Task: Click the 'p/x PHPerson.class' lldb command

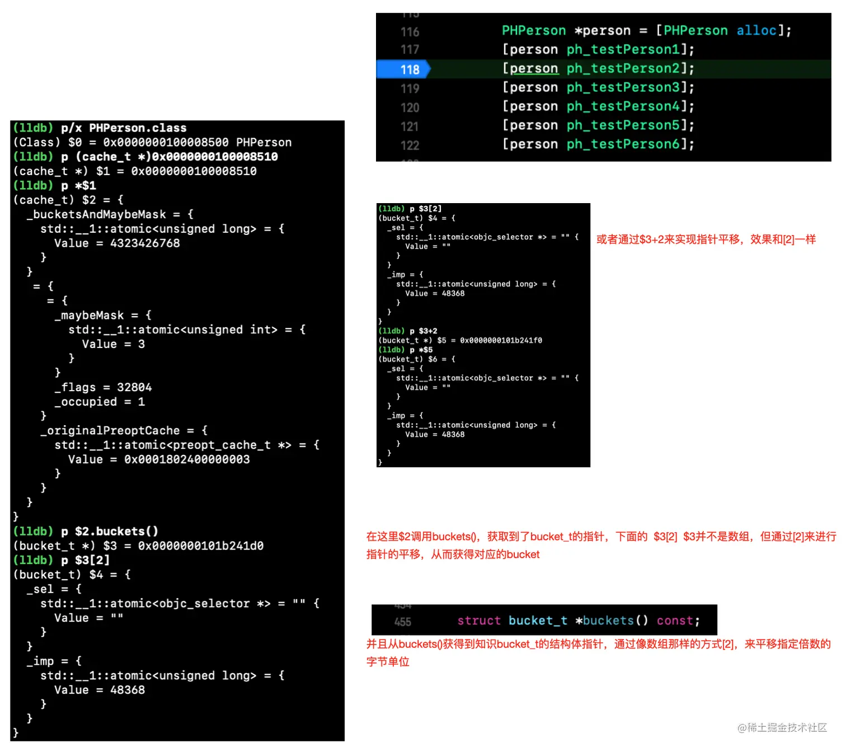Action: pyautogui.click(x=124, y=128)
